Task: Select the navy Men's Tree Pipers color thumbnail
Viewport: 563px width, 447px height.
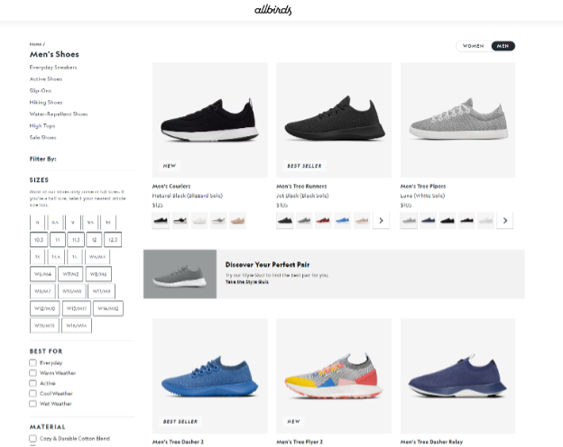Action: point(429,220)
